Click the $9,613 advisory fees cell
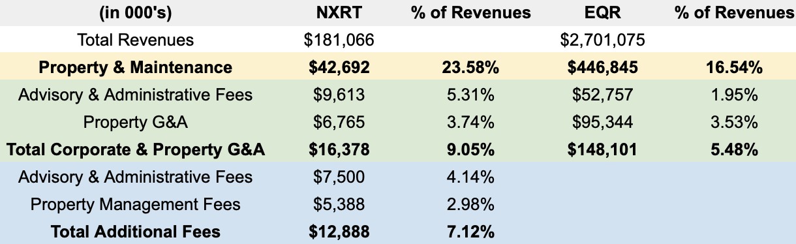796x244 pixels. click(339, 95)
